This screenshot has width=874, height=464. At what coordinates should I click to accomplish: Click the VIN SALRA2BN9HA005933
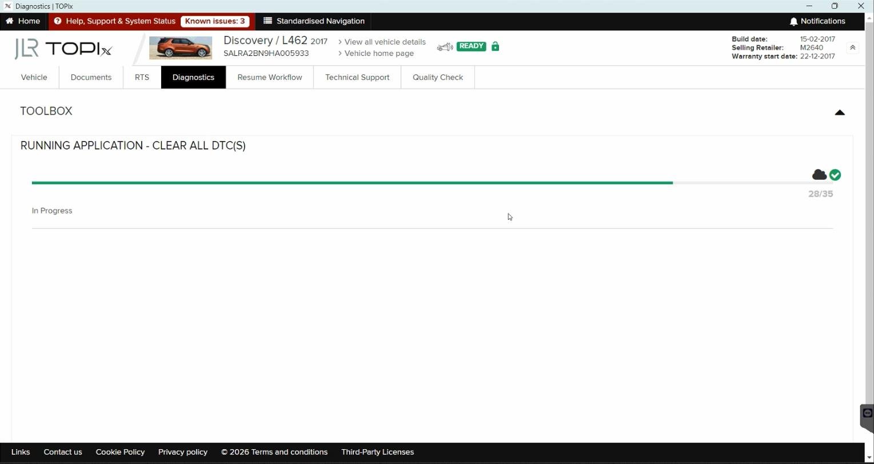tap(266, 54)
